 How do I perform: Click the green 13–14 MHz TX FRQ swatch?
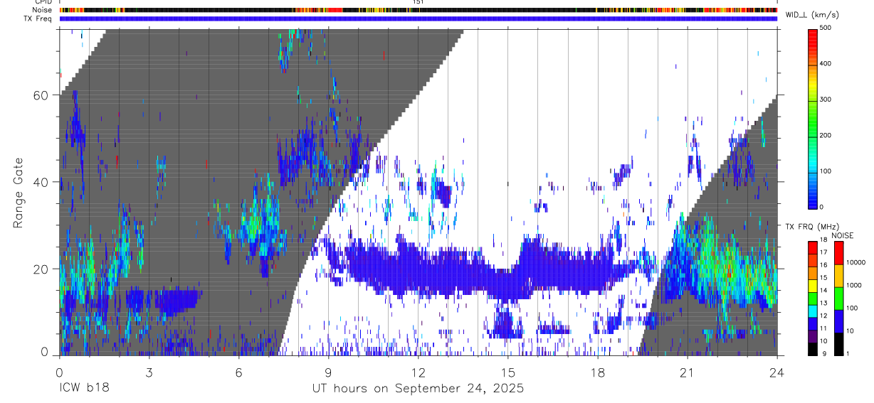[814, 299]
